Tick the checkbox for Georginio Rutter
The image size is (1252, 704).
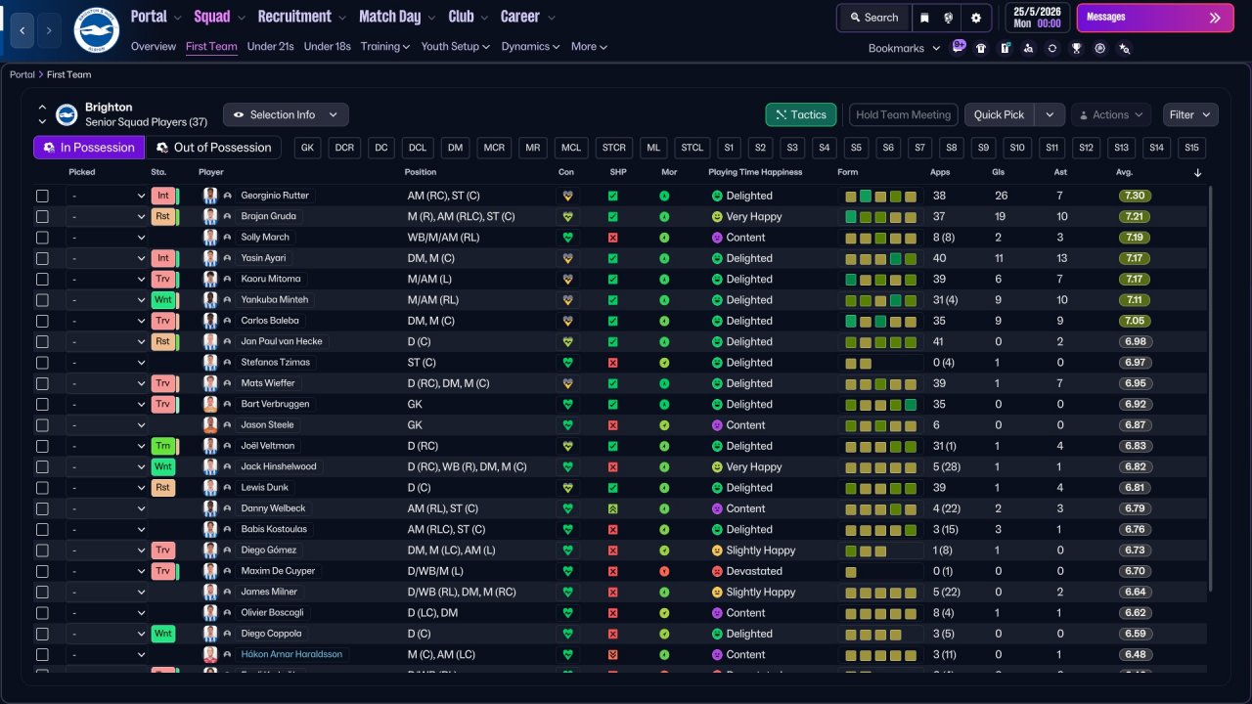click(42, 196)
